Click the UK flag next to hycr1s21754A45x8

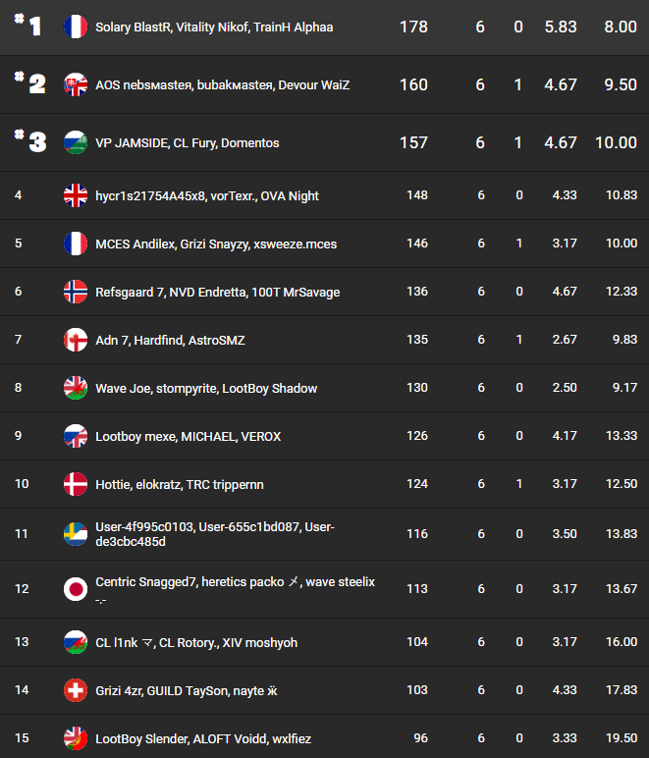tap(76, 195)
